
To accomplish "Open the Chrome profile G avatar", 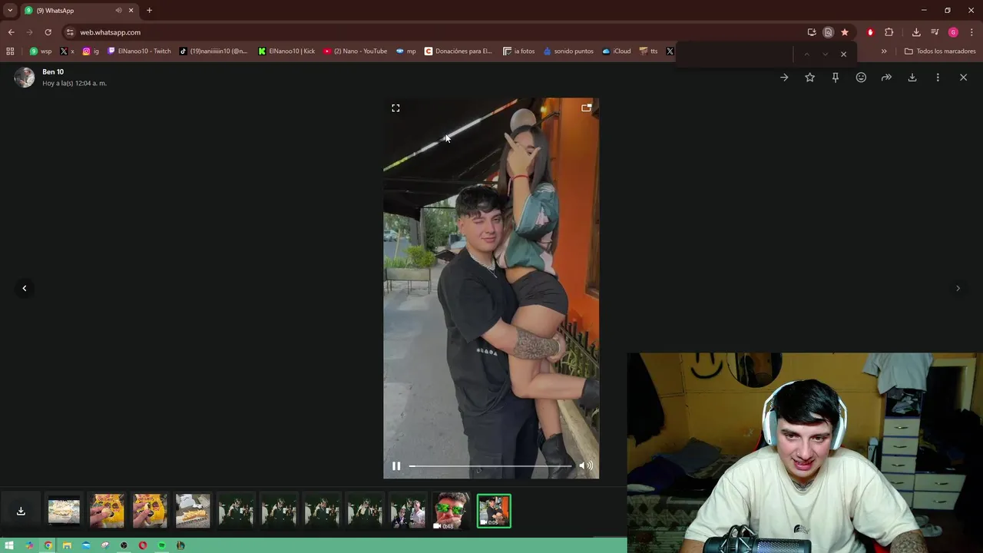I will tap(953, 32).
